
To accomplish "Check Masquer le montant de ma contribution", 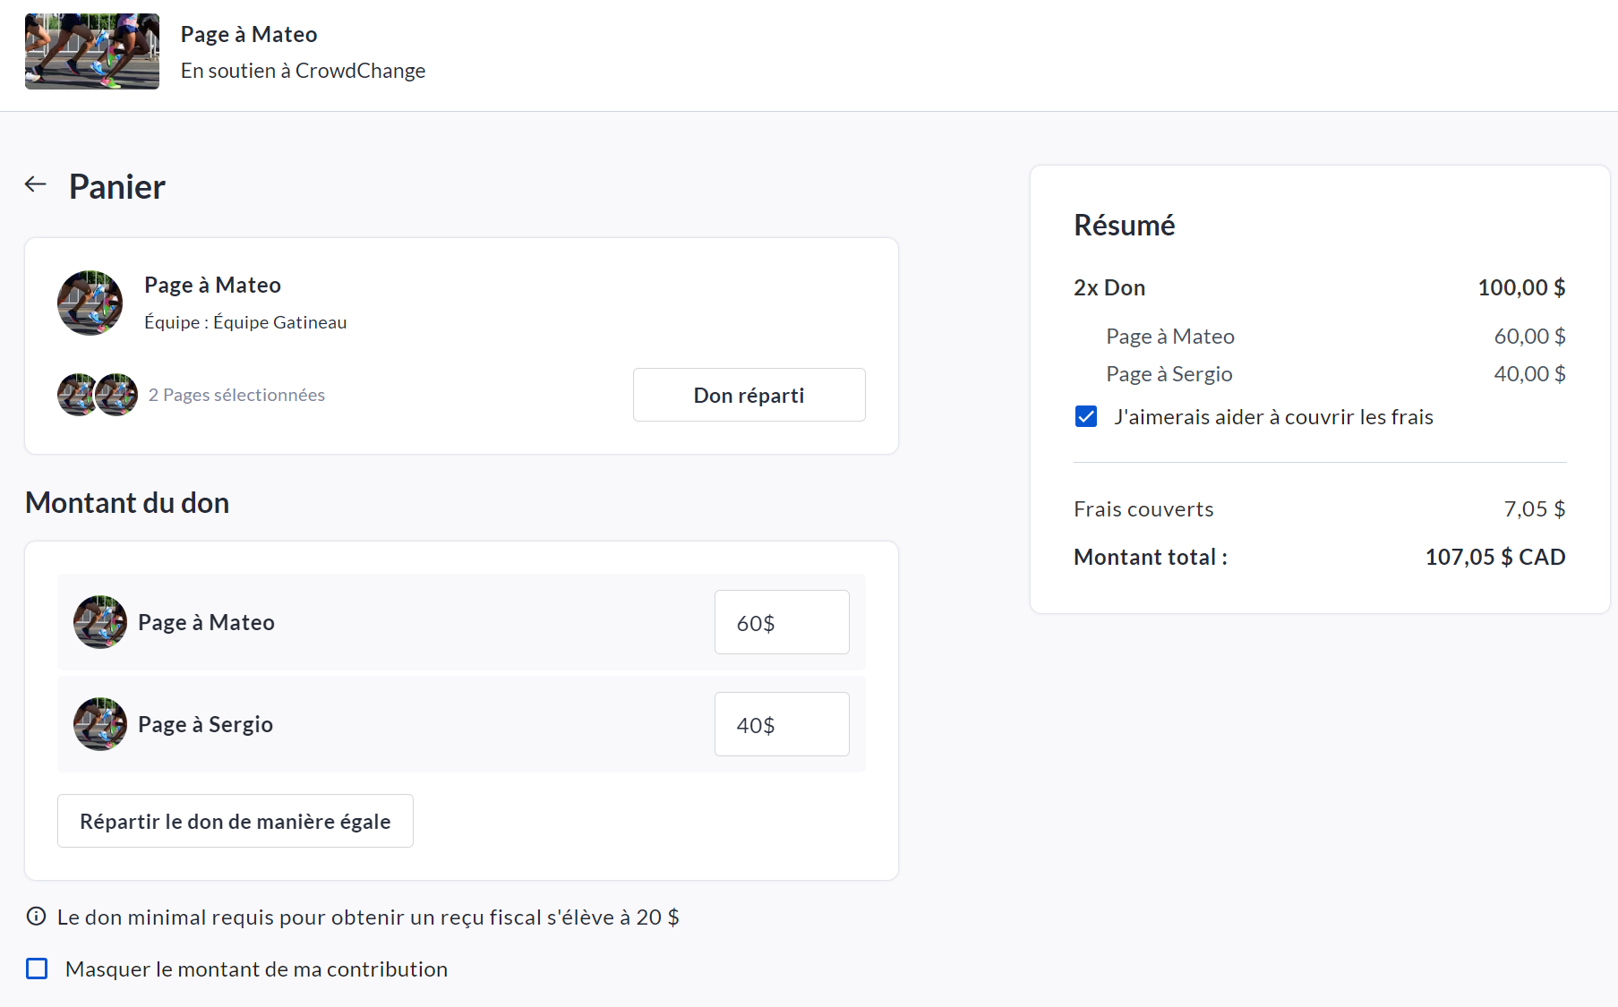I will tap(37, 969).
